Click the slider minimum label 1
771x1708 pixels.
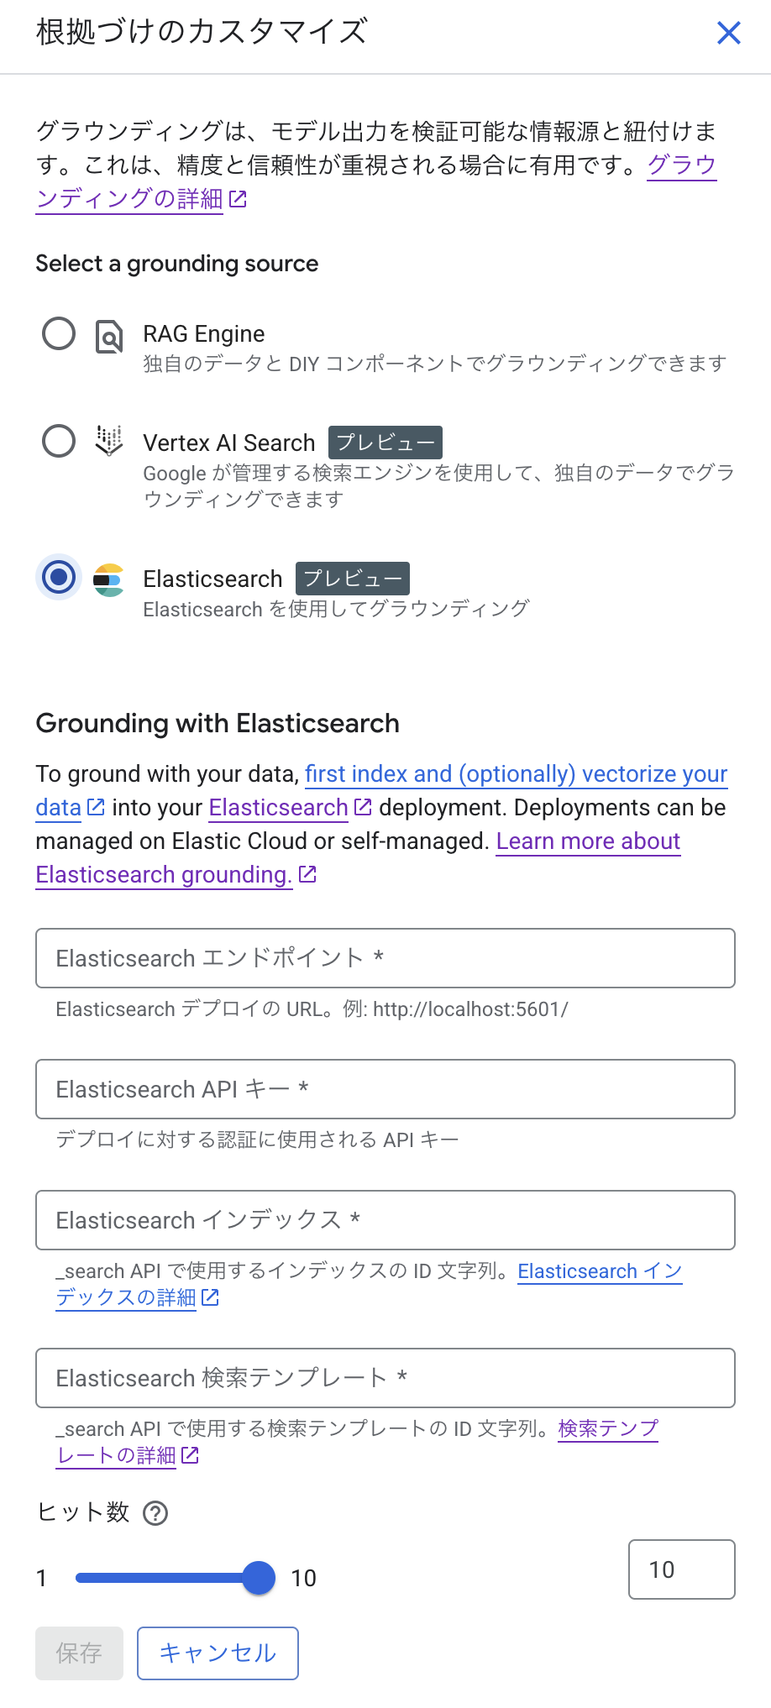coord(41,1579)
